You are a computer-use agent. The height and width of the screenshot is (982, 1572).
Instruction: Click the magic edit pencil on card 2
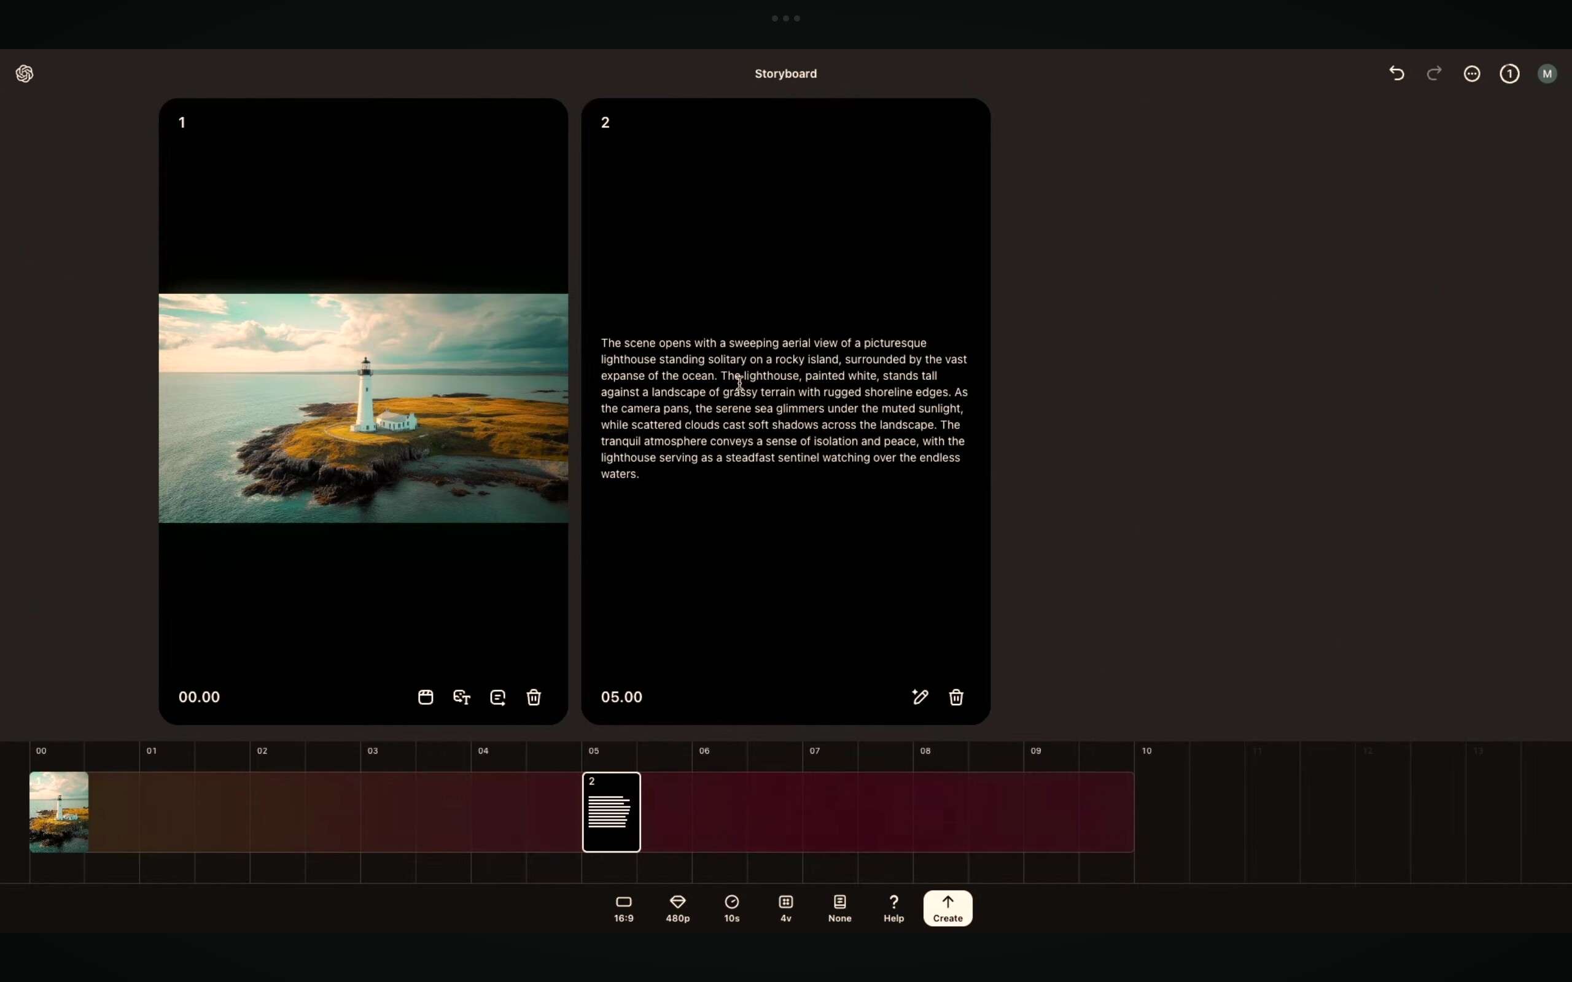[x=920, y=697]
